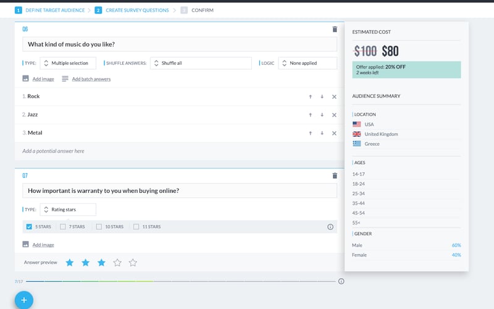
Task: Move Metal answer down
Action: pos(322,133)
